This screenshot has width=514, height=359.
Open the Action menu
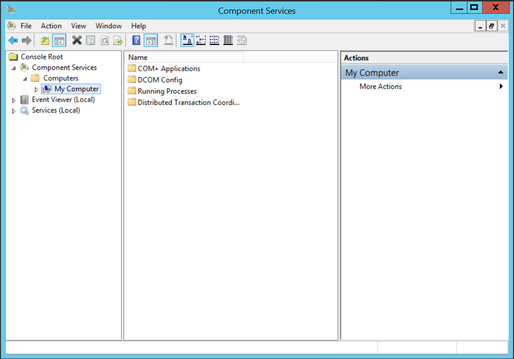coord(51,26)
